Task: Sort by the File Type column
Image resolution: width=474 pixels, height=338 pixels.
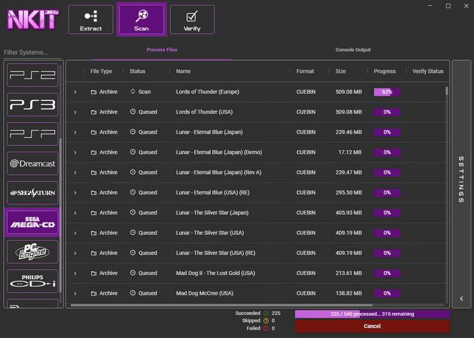Action: click(x=101, y=71)
